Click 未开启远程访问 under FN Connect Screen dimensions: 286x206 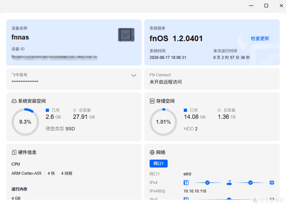point(166,82)
